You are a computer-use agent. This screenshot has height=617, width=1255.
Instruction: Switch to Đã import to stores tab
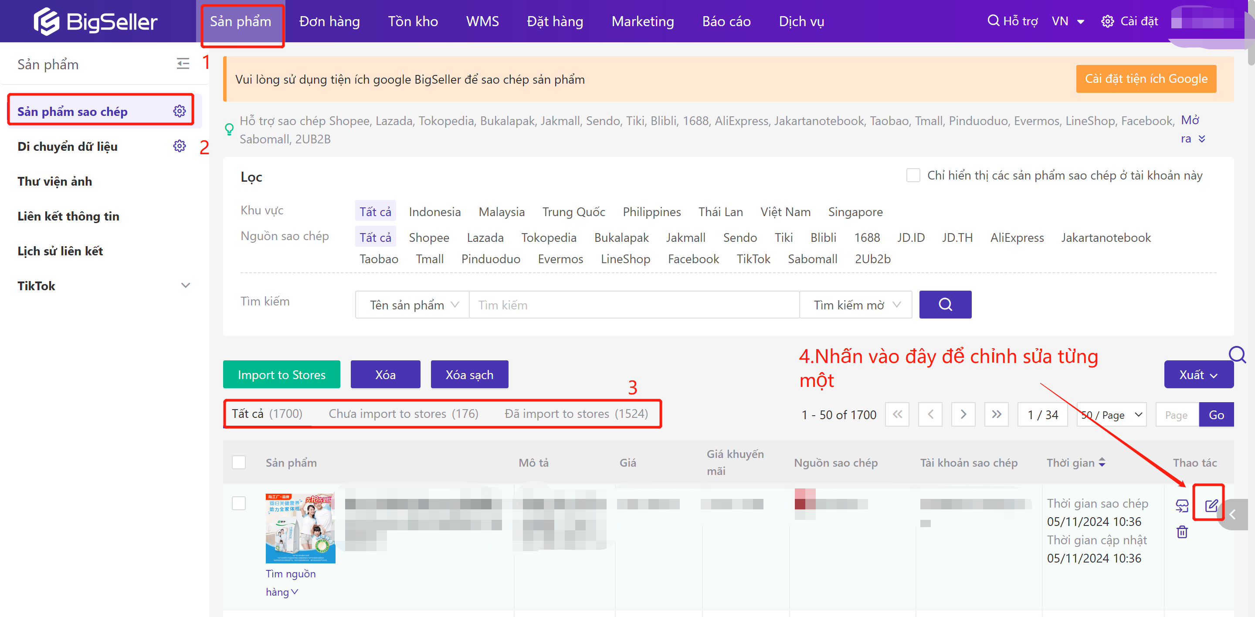coord(576,414)
